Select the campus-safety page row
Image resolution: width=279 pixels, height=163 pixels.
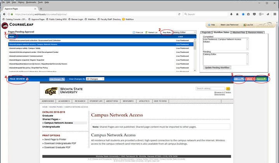[x=101, y=48]
